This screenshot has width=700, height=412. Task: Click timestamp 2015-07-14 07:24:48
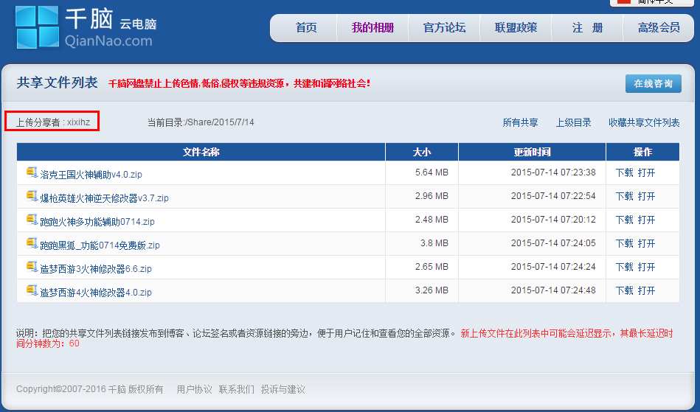pos(553,290)
